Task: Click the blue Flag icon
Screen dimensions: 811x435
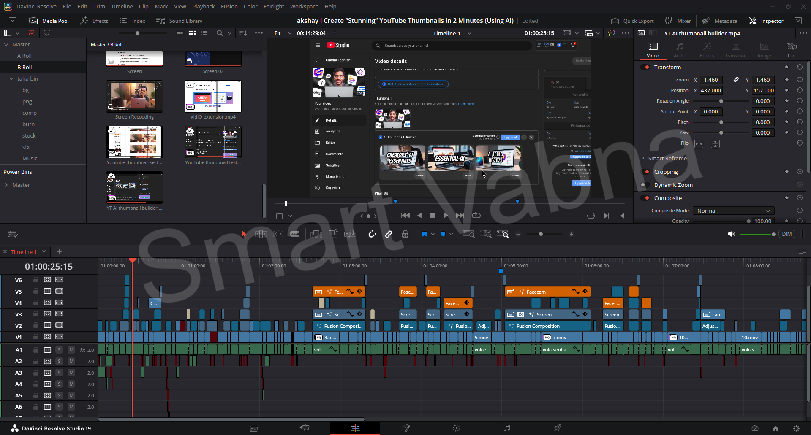Action: point(424,234)
